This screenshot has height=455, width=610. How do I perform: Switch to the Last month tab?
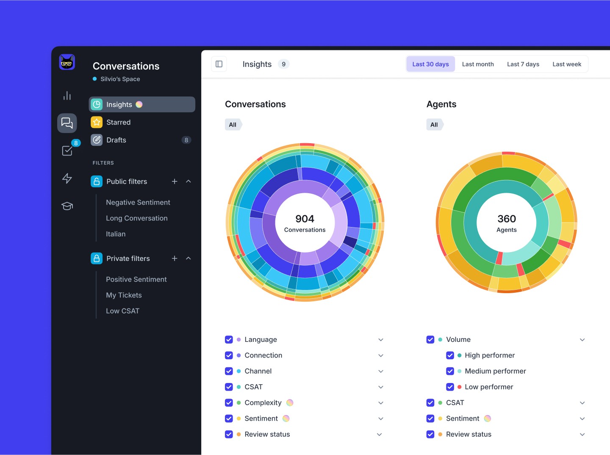(x=478, y=64)
